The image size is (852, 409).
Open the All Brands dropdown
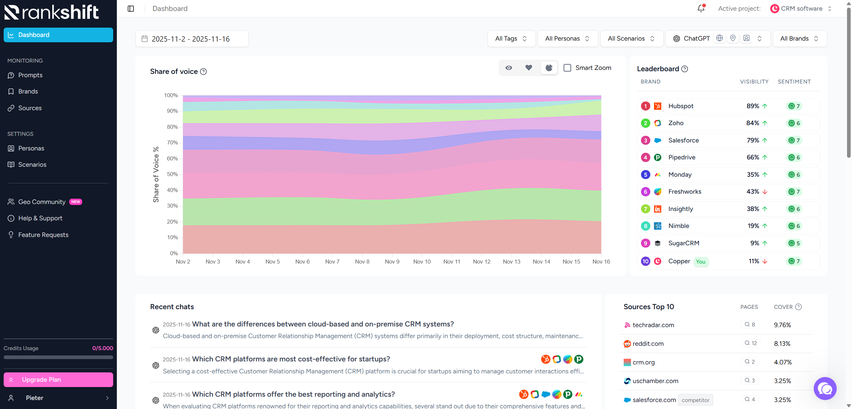(799, 38)
